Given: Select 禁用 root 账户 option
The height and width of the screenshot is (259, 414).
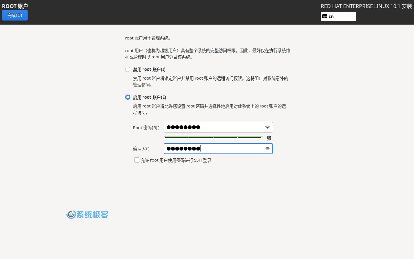Looking at the screenshot, I should click(x=128, y=69).
